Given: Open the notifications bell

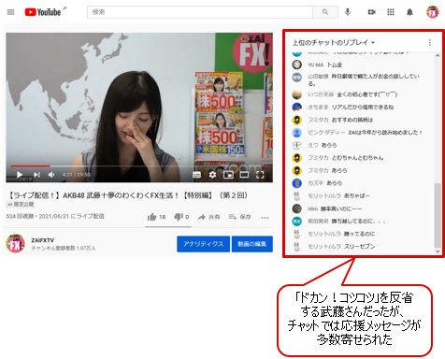Looking at the screenshot, I should (x=409, y=12).
